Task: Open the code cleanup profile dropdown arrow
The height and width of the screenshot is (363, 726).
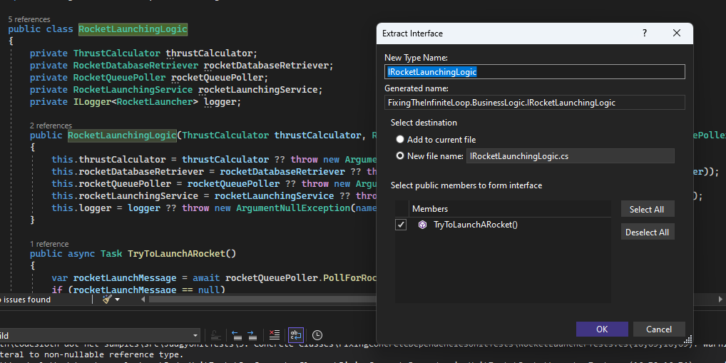Action: [117, 300]
